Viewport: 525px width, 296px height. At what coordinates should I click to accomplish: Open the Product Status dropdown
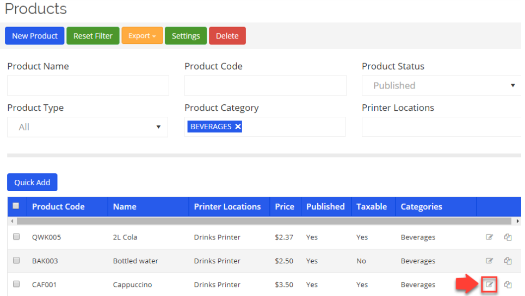click(x=442, y=85)
